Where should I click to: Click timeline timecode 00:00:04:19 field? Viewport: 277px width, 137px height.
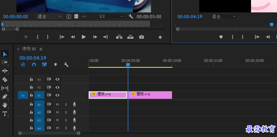33,58
